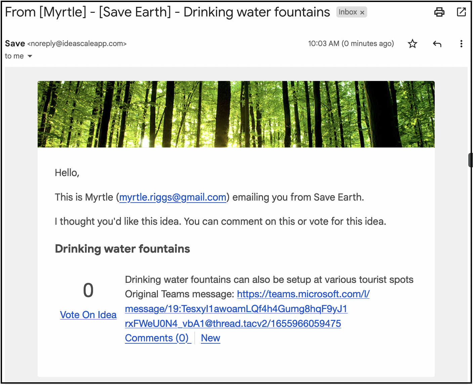Click the 'Drinking water fountains' idea heading

(123, 249)
